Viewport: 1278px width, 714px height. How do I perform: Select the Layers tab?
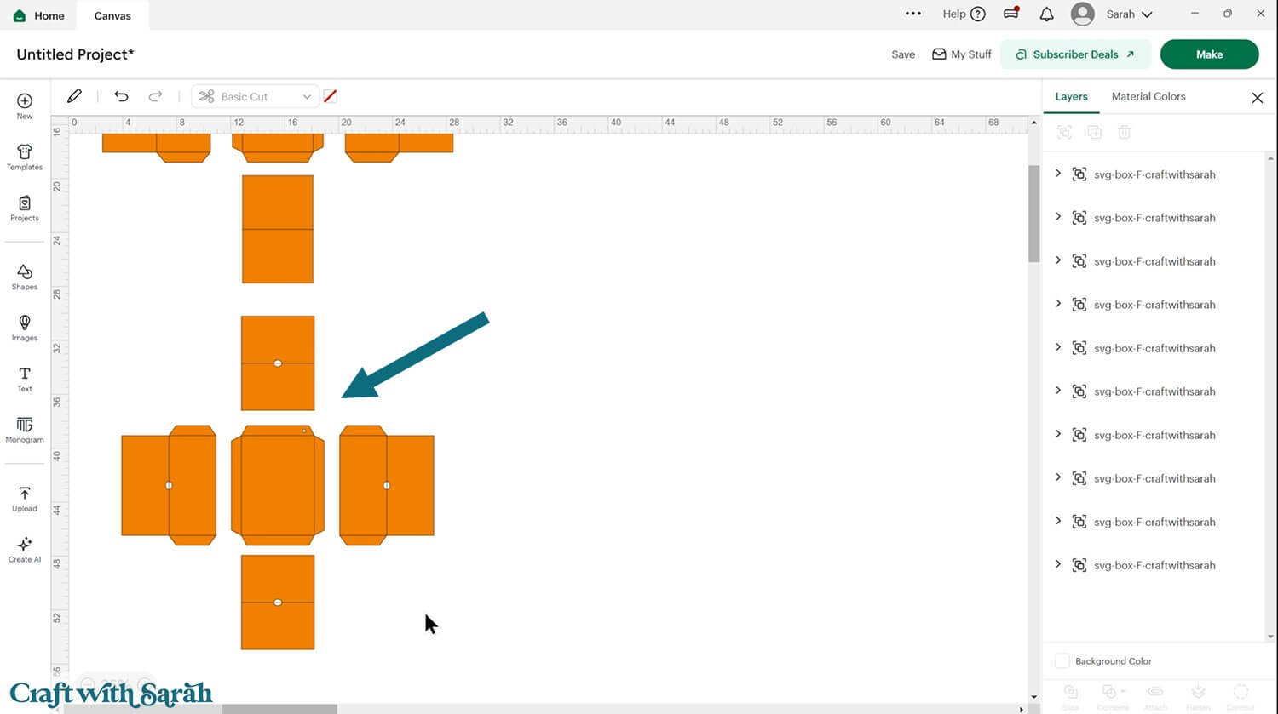point(1071,97)
